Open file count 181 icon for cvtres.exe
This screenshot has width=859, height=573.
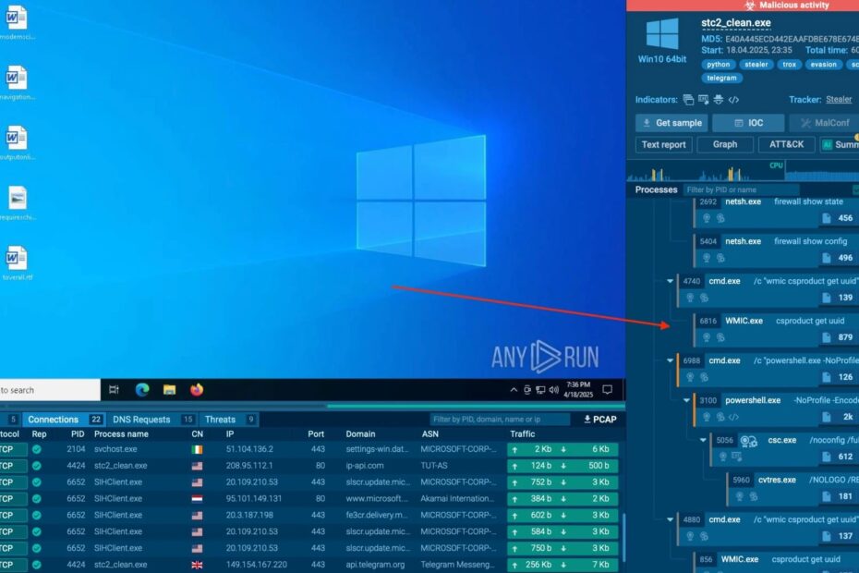826,496
